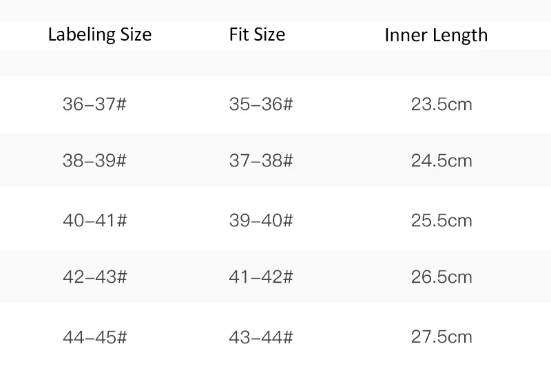
Task: Click the Inner Length column header
Action: (436, 36)
